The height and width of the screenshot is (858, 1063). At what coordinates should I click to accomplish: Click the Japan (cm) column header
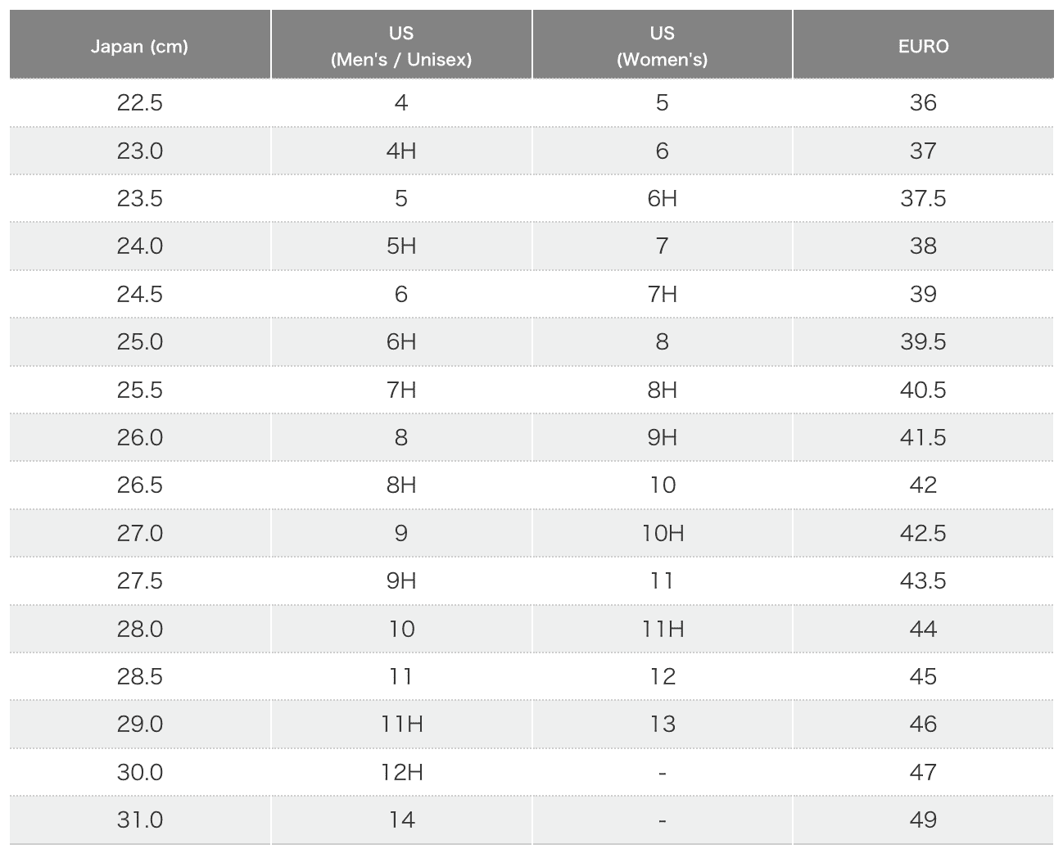[x=139, y=46]
